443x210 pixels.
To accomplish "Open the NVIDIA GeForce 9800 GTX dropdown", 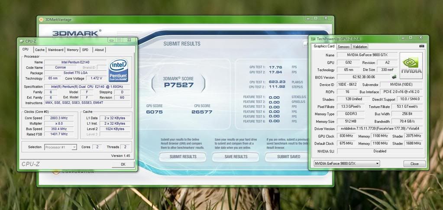I will pyautogui.click(x=347, y=163).
